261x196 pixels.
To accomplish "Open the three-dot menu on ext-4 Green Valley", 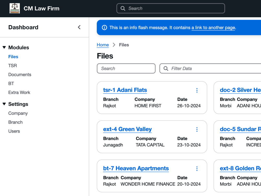I will 197,130.
